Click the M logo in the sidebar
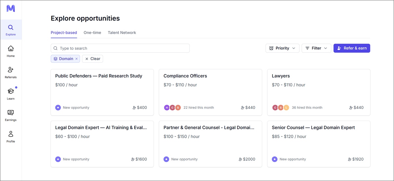 11,9
